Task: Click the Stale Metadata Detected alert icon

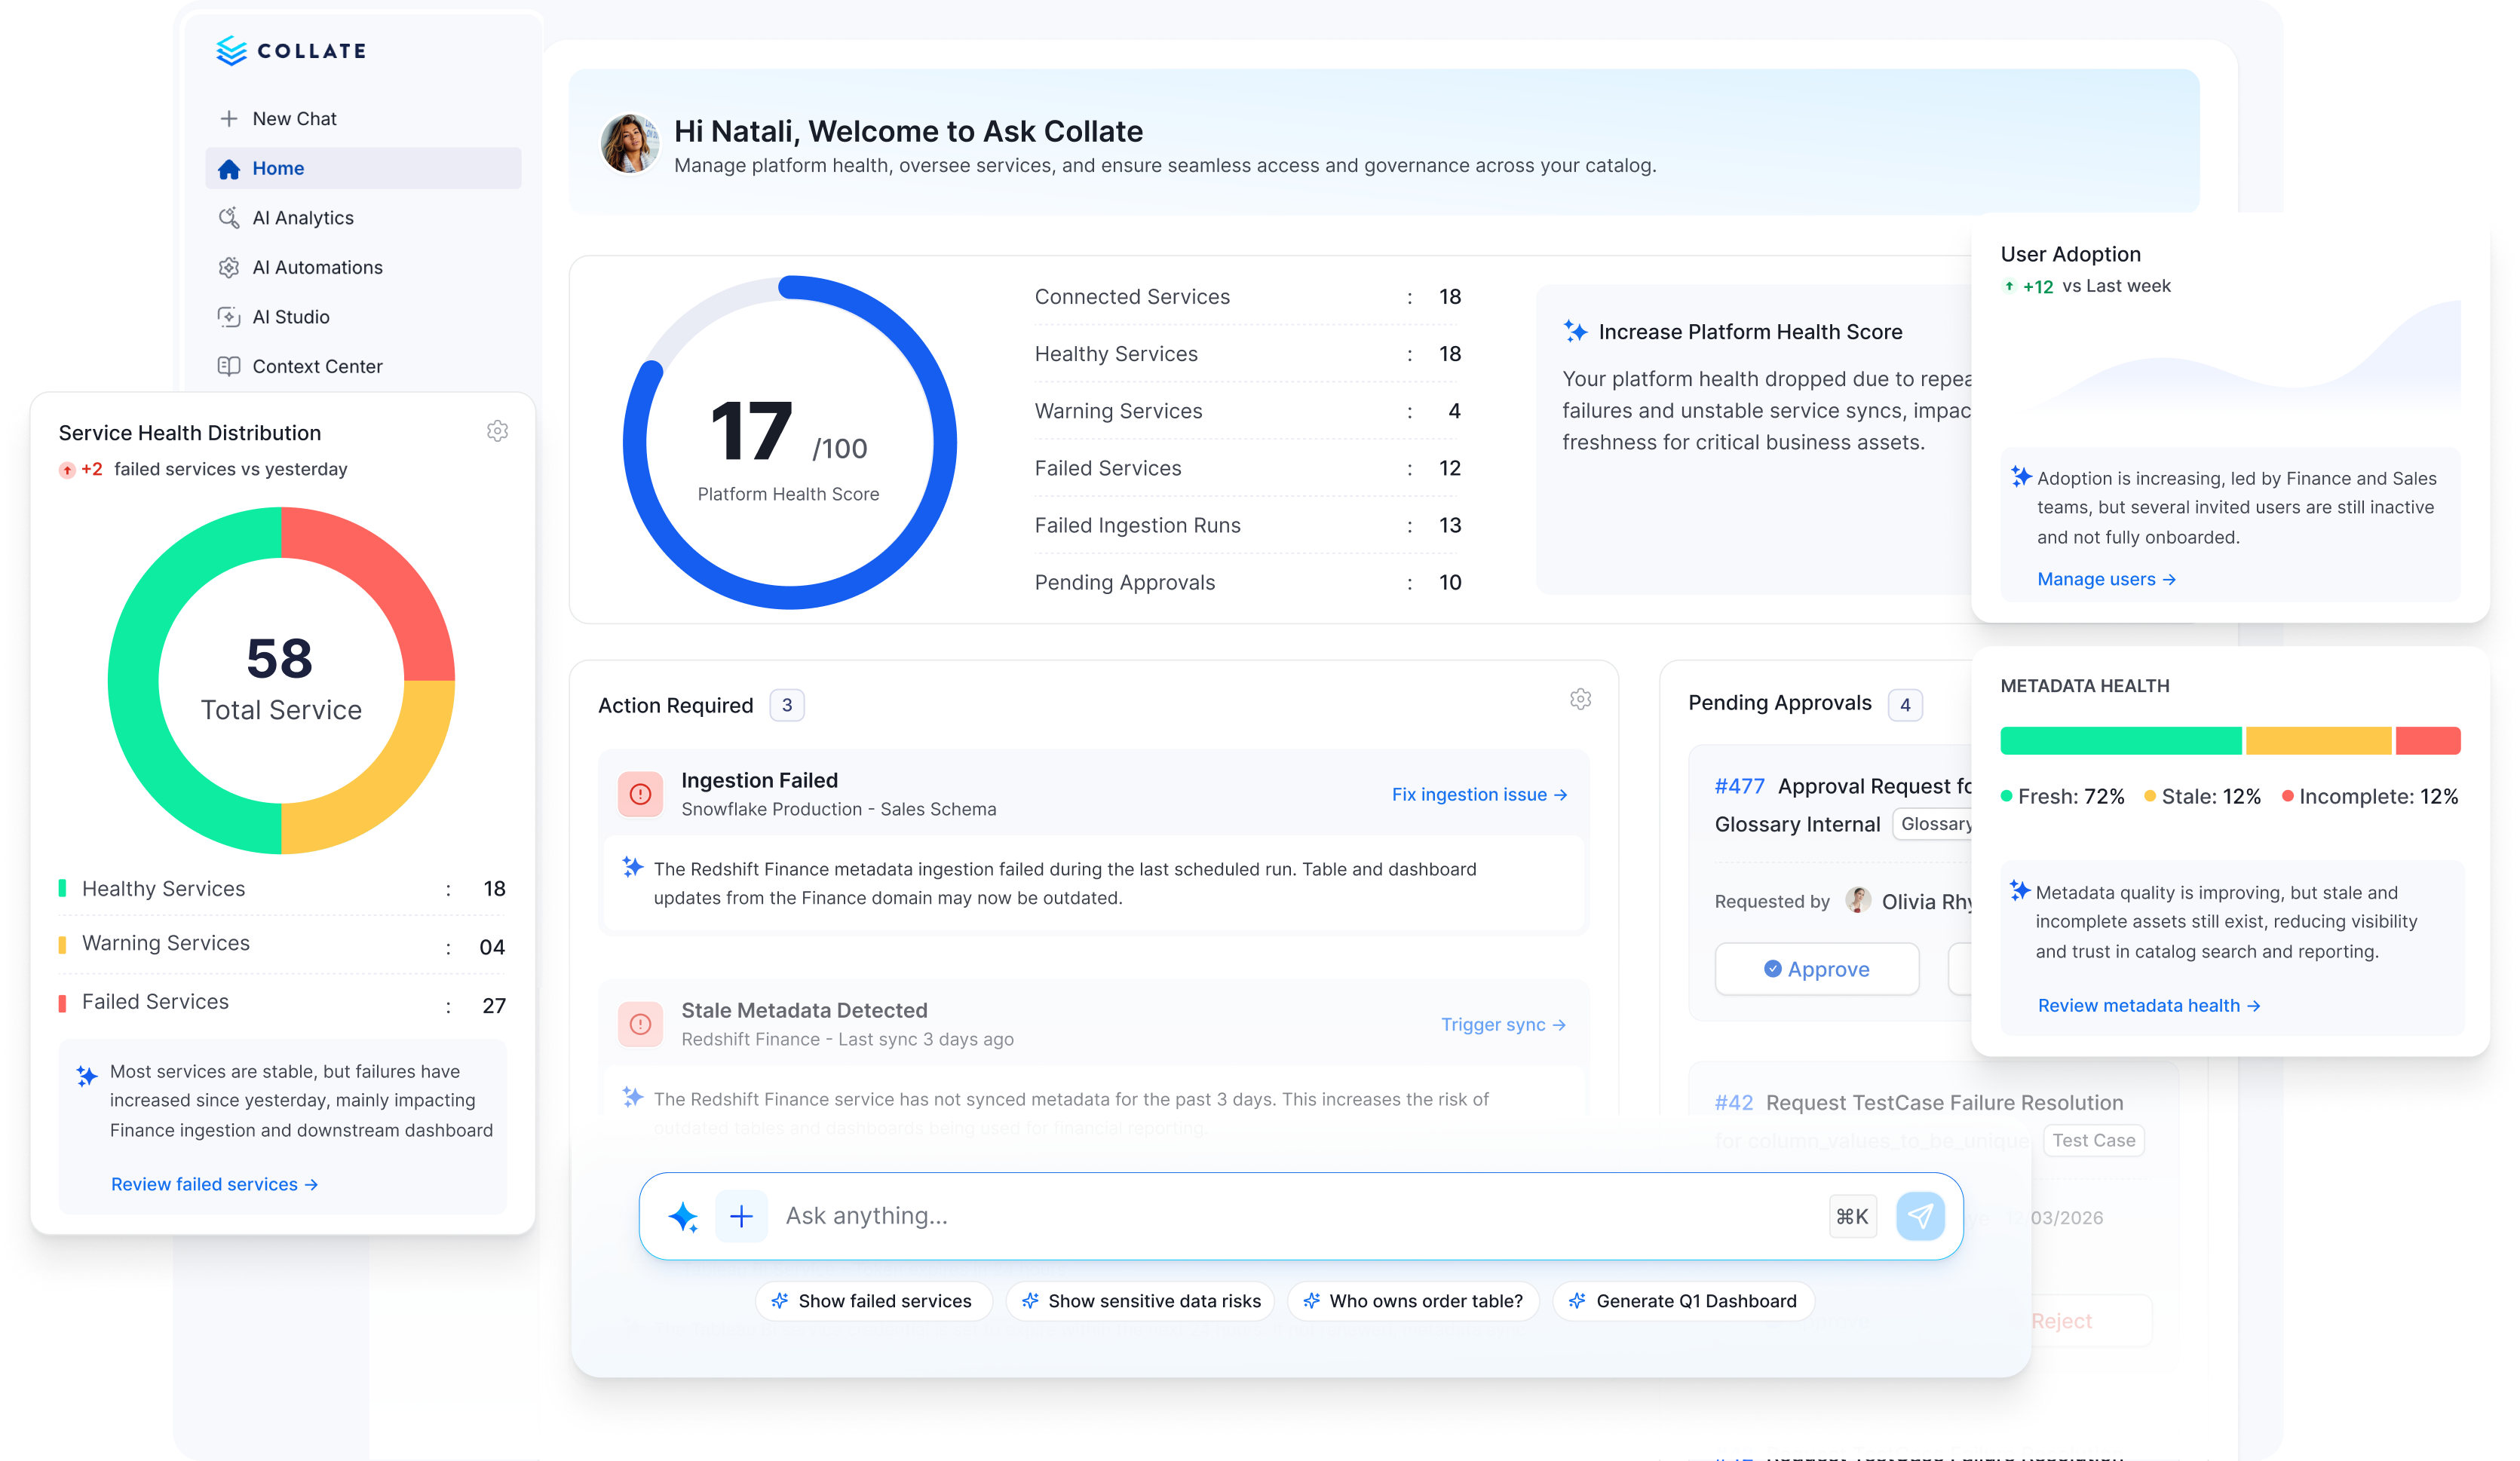Action: pyautogui.click(x=640, y=1024)
